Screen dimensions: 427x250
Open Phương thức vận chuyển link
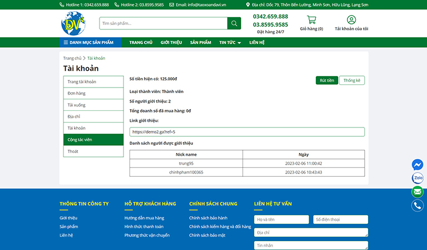(147, 236)
